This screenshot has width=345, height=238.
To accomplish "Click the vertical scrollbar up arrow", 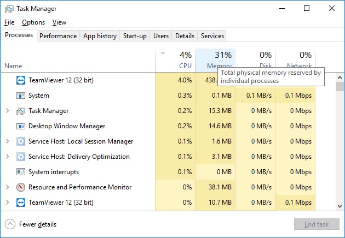I will point(340,78).
